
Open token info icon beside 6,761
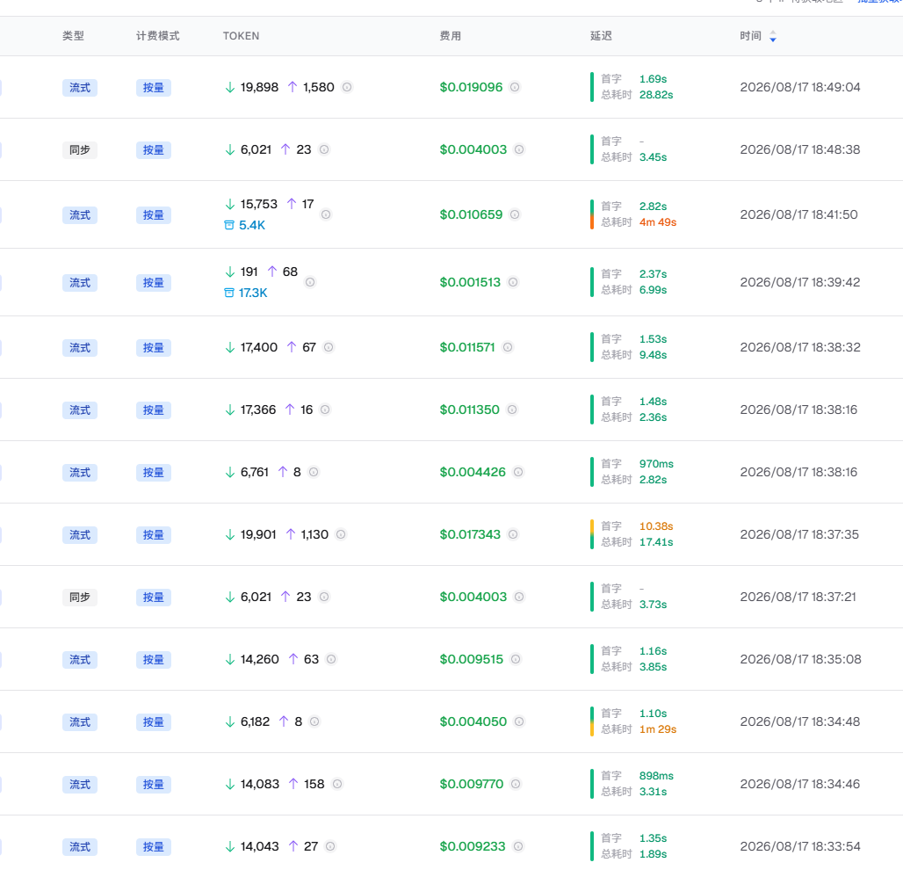coord(314,472)
